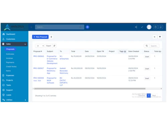Open the 25 entries-per-page dropdown
The height and width of the screenshot is (125, 167).
coord(40,46)
